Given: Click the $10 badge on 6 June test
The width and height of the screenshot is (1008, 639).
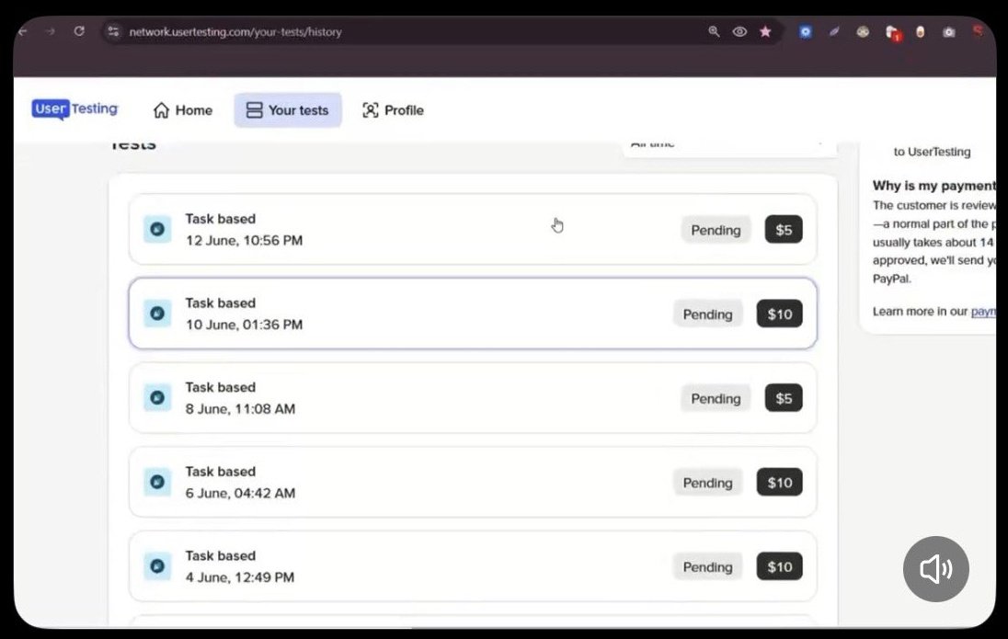Looking at the screenshot, I should (x=780, y=482).
